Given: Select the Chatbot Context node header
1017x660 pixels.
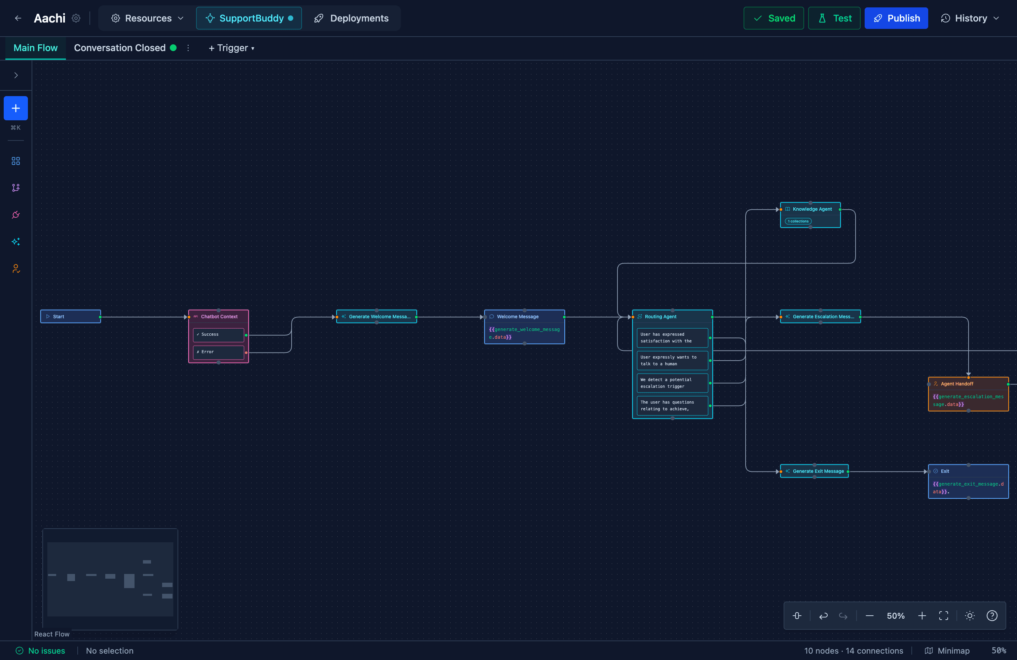Looking at the screenshot, I should 218,316.
